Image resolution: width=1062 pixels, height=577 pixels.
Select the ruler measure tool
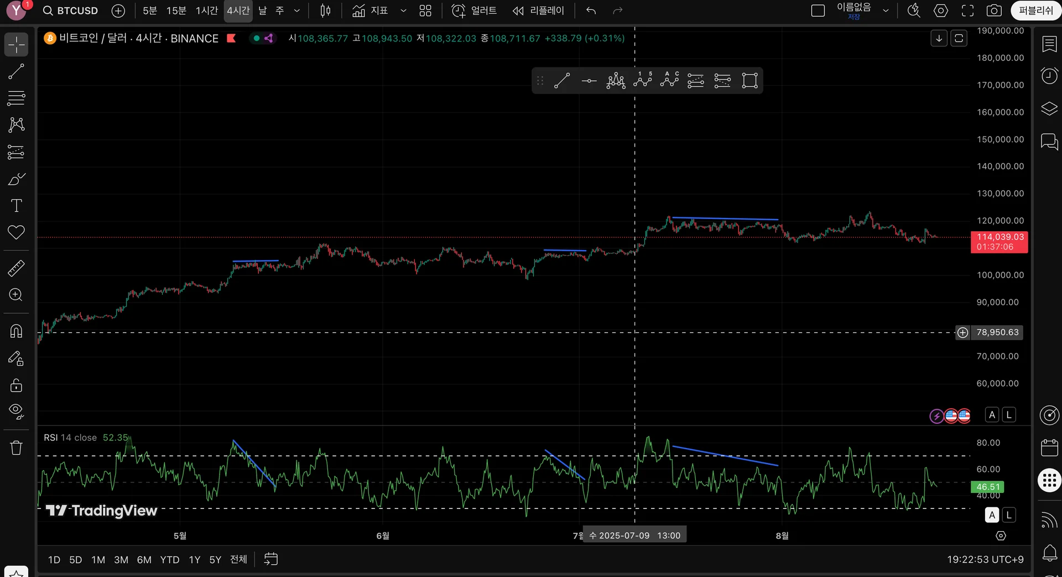(x=16, y=268)
